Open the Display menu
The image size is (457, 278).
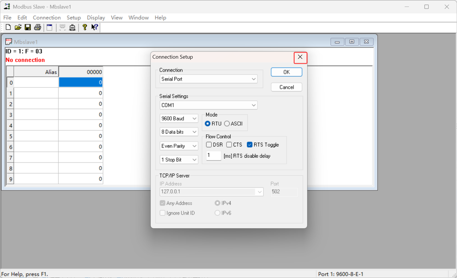(x=96, y=17)
